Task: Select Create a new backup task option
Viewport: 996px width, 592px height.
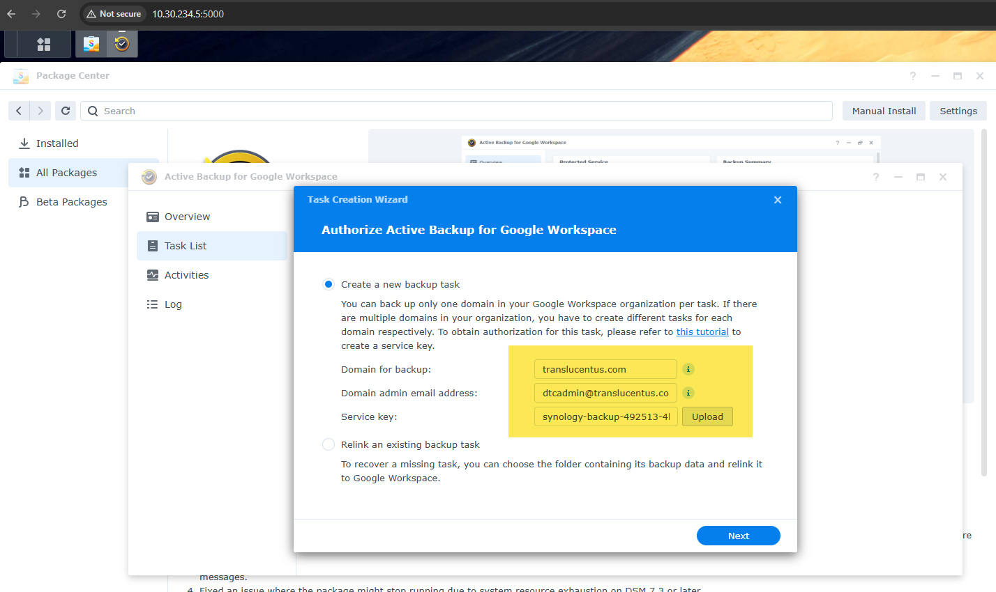Action: click(329, 284)
